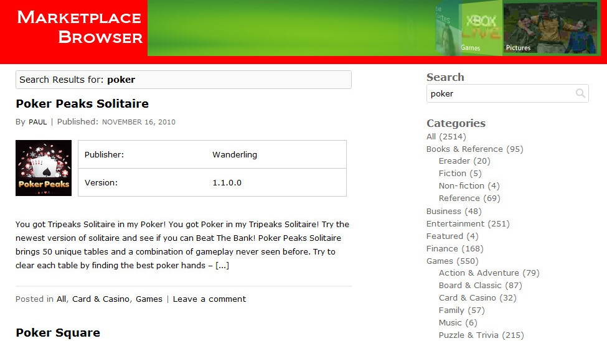Image resolution: width=607 pixels, height=341 pixels.
Task: Select the All category in sidebar
Action: coord(431,136)
